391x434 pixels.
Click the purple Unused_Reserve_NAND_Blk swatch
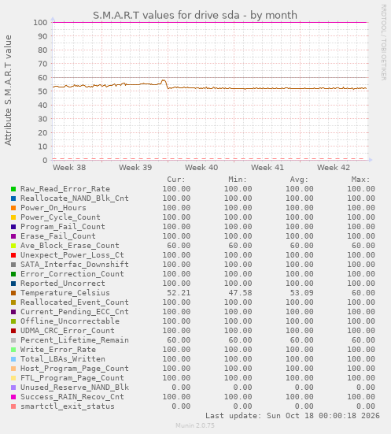pyautogui.click(x=13, y=388)
